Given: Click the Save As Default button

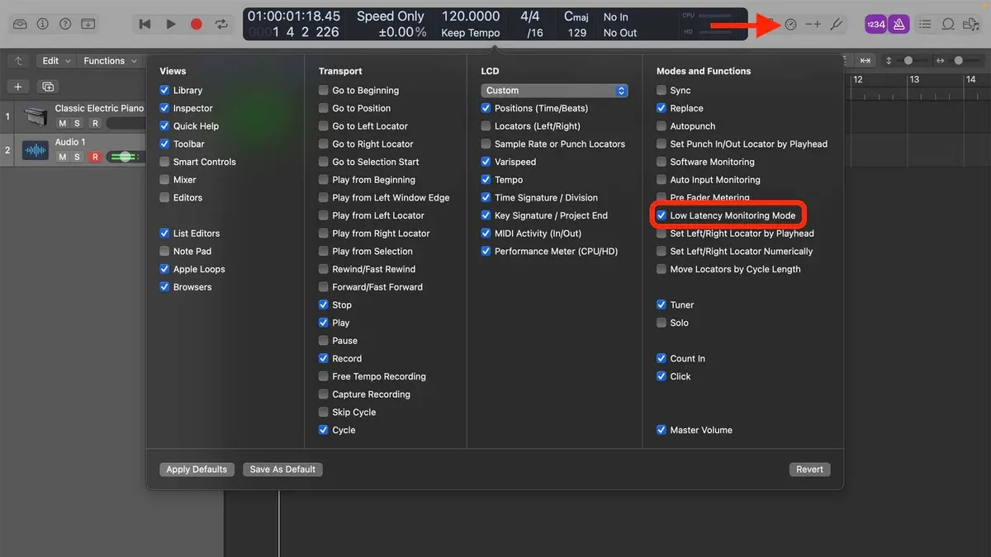Looking at the screenshot, I should pos(282,470).
